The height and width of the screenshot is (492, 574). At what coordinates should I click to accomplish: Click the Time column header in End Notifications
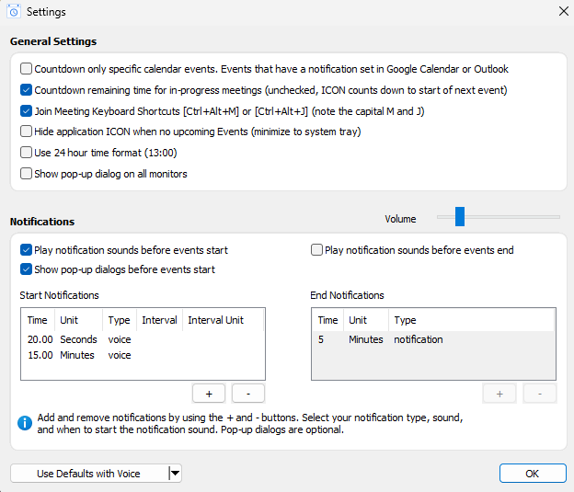[x=328, y=320]
